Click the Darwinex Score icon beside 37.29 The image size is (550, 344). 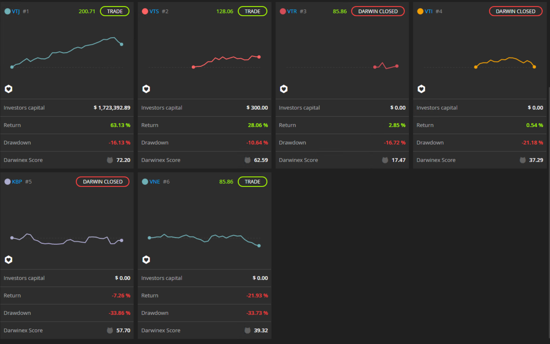pyautogui.click(x=523, y=160)
